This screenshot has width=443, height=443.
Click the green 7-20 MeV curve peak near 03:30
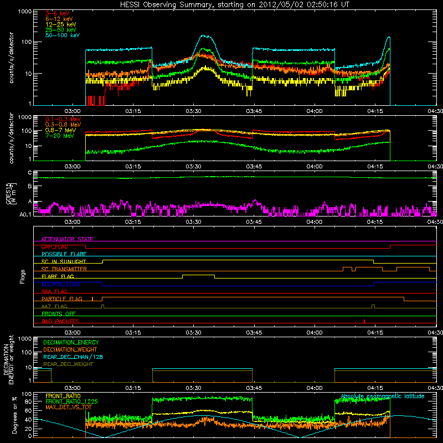(x=200, y=141)
